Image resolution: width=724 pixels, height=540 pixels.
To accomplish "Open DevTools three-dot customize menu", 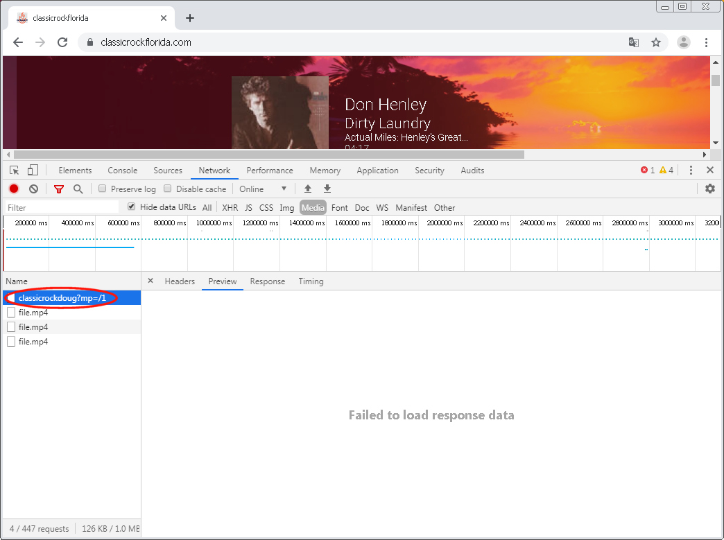I will (691, 171).
